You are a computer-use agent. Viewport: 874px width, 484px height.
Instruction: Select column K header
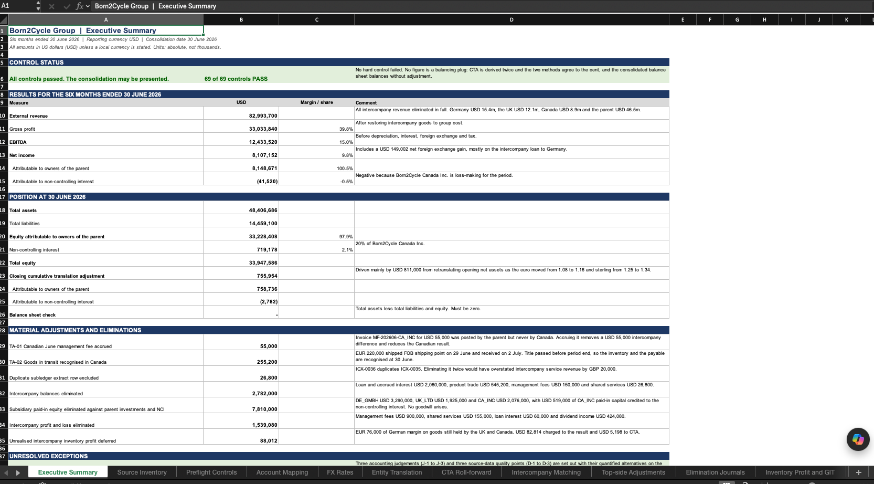point(846,20)
